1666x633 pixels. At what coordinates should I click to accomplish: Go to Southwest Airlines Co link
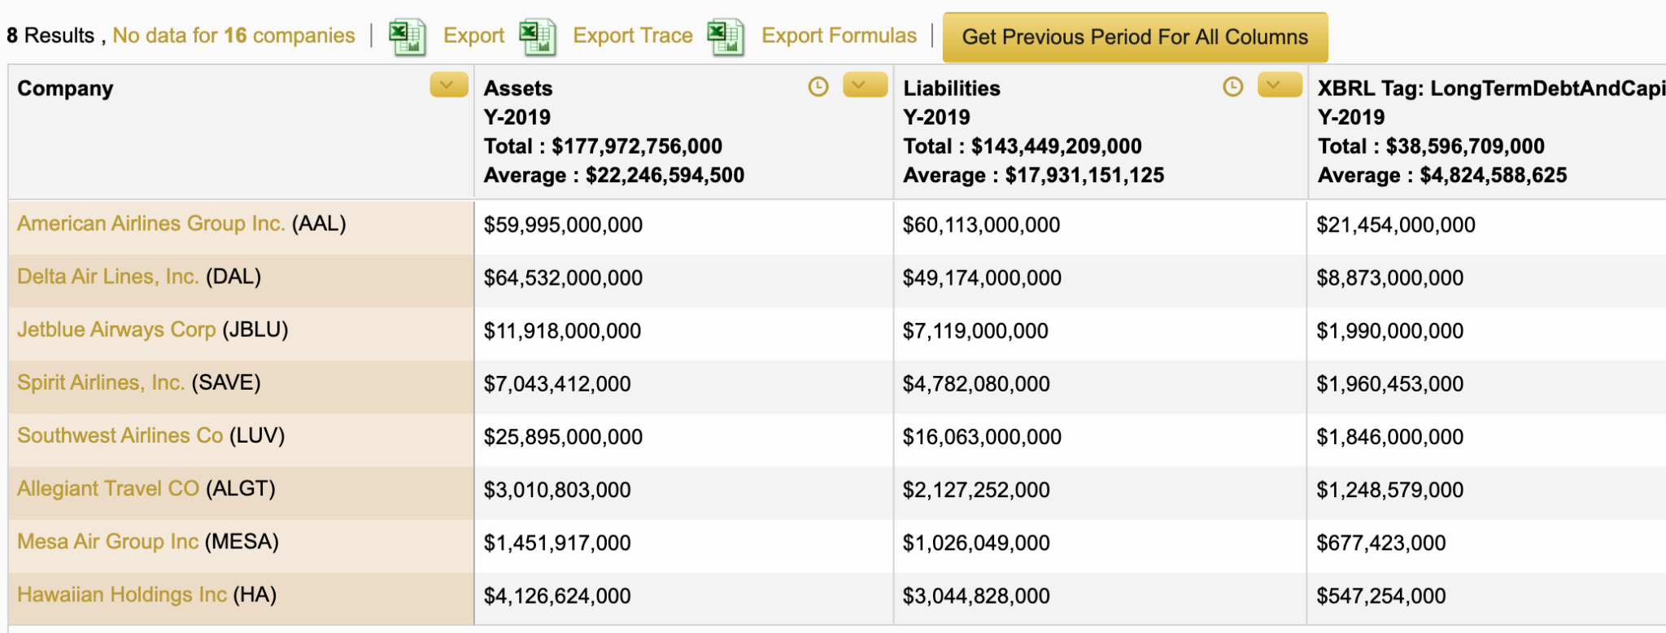point(120,436)
